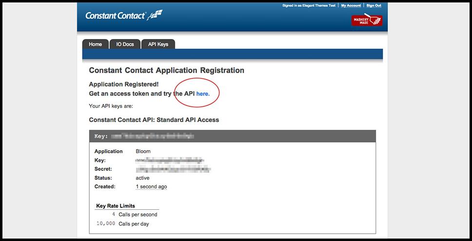Click the 'Key Rate Limits' heading
Image resolution: width=472 pixels, height=241 pixels.
(116, 205)
